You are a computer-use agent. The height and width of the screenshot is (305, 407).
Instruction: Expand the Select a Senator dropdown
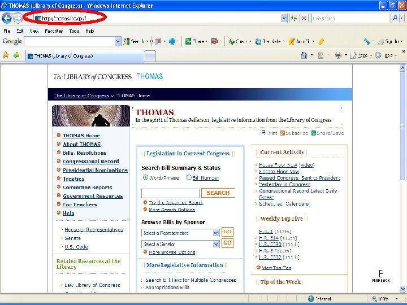pyautogui.click(x=216, y=244)
